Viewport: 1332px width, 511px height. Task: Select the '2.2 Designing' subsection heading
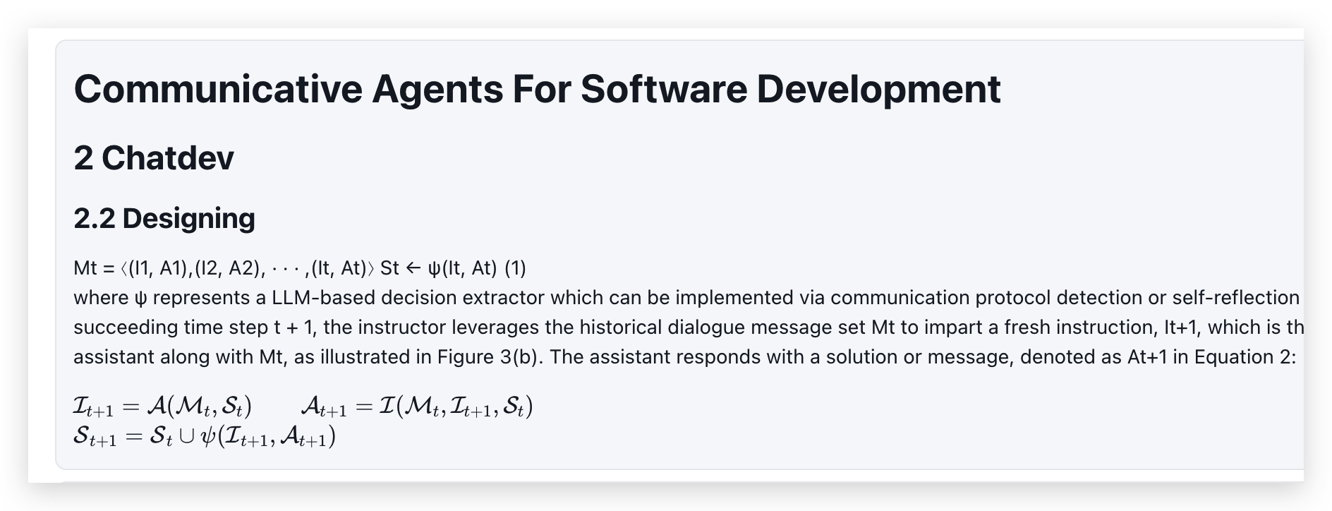[164, 219]
